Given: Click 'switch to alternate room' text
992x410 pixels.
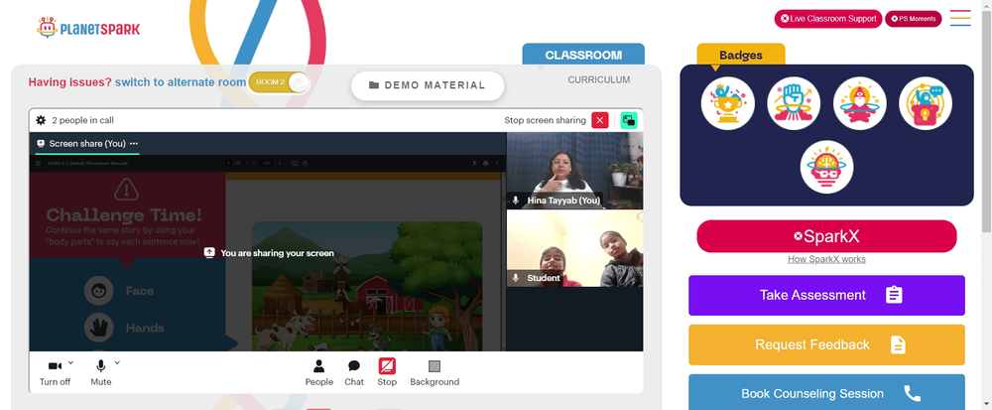Looking at the screenshot, I should [x=181, y=82].
